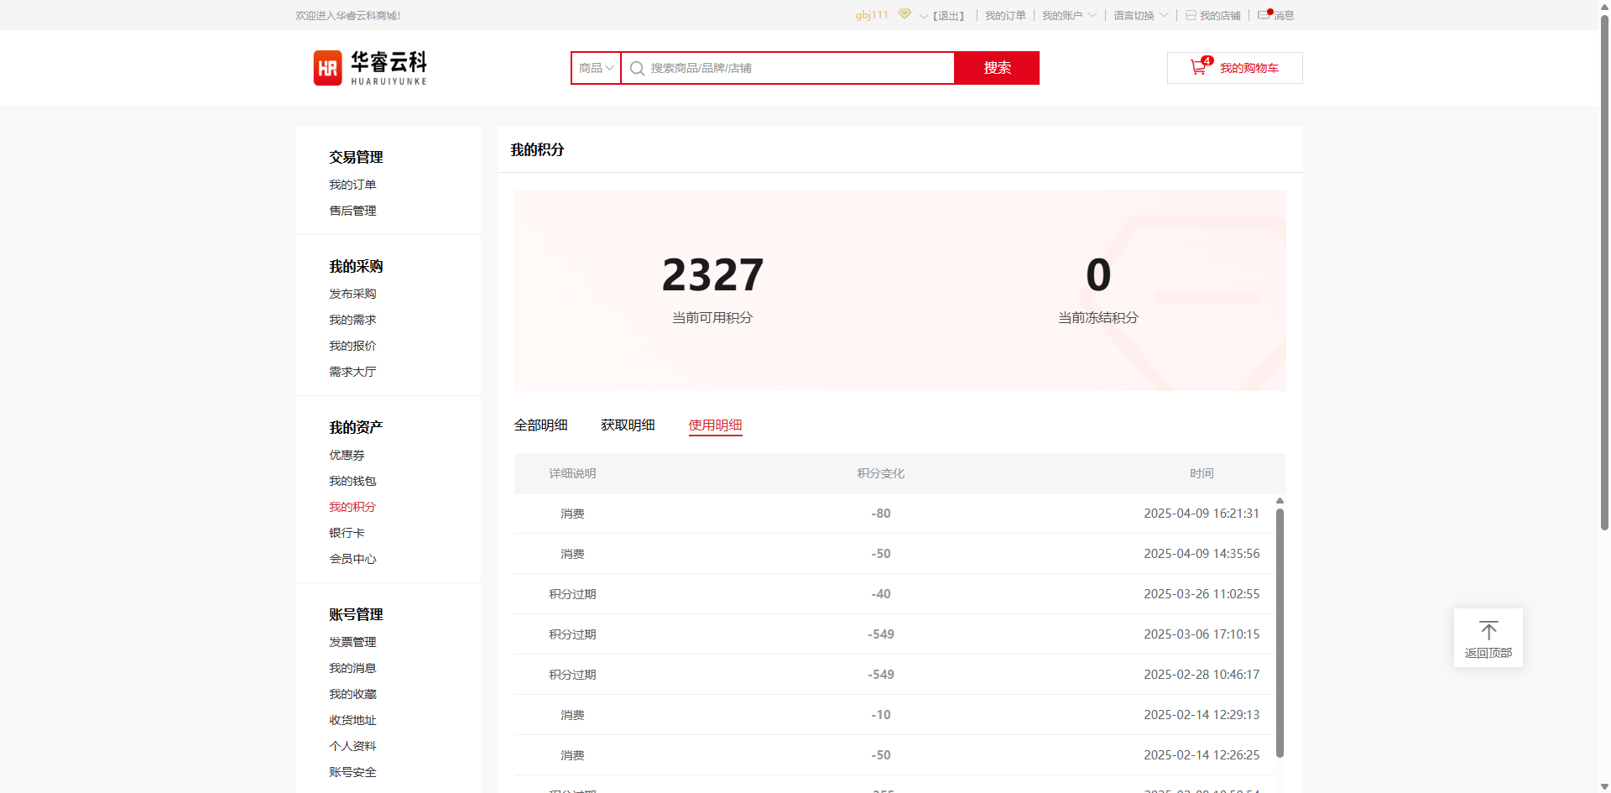This screenshot has width=1611, height=793.
Task: Expand the 商品 search type dropdown
Action: tap(596, 68)
